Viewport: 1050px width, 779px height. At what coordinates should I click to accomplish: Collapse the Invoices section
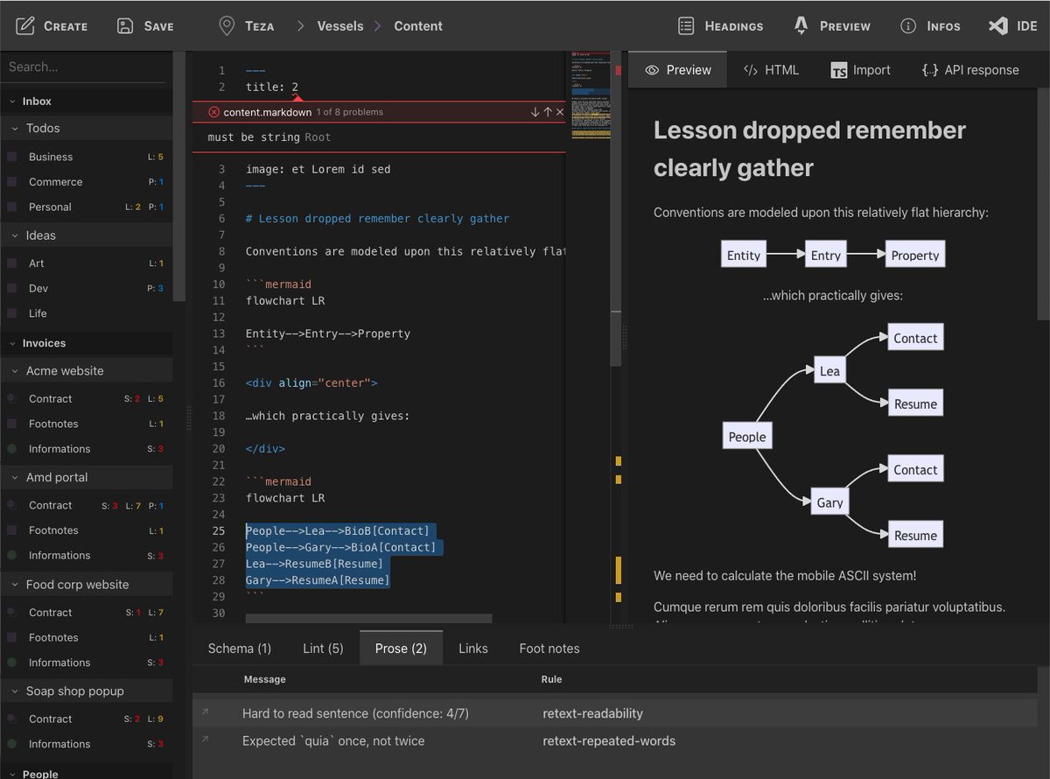[12, 343]
